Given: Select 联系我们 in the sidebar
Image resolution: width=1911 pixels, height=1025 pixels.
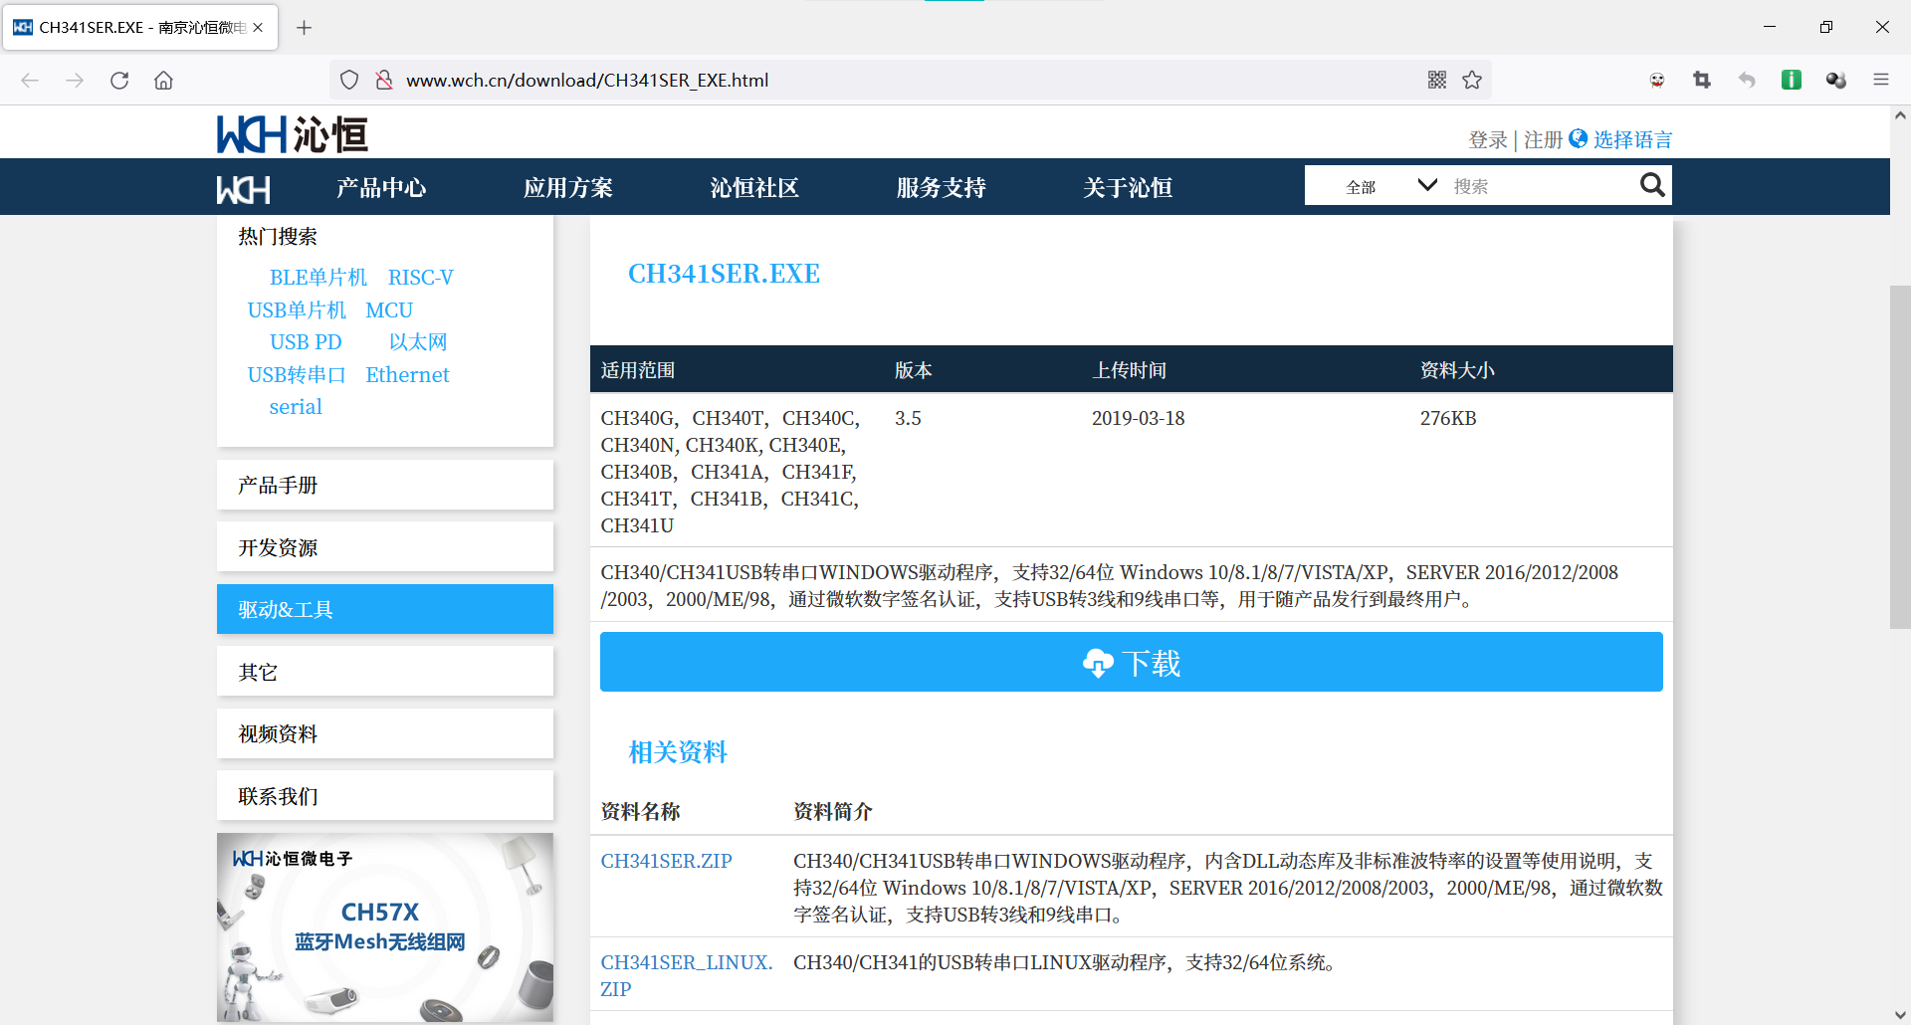Looking at the screenshot, I should click(385, 796).
